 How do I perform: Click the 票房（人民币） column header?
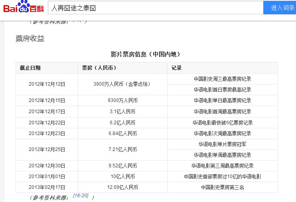pyautogui.click(x=99, y=68)
